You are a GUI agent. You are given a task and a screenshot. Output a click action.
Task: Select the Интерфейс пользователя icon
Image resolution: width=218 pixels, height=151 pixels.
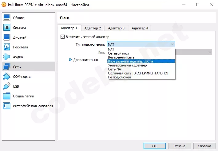(7, 106)
